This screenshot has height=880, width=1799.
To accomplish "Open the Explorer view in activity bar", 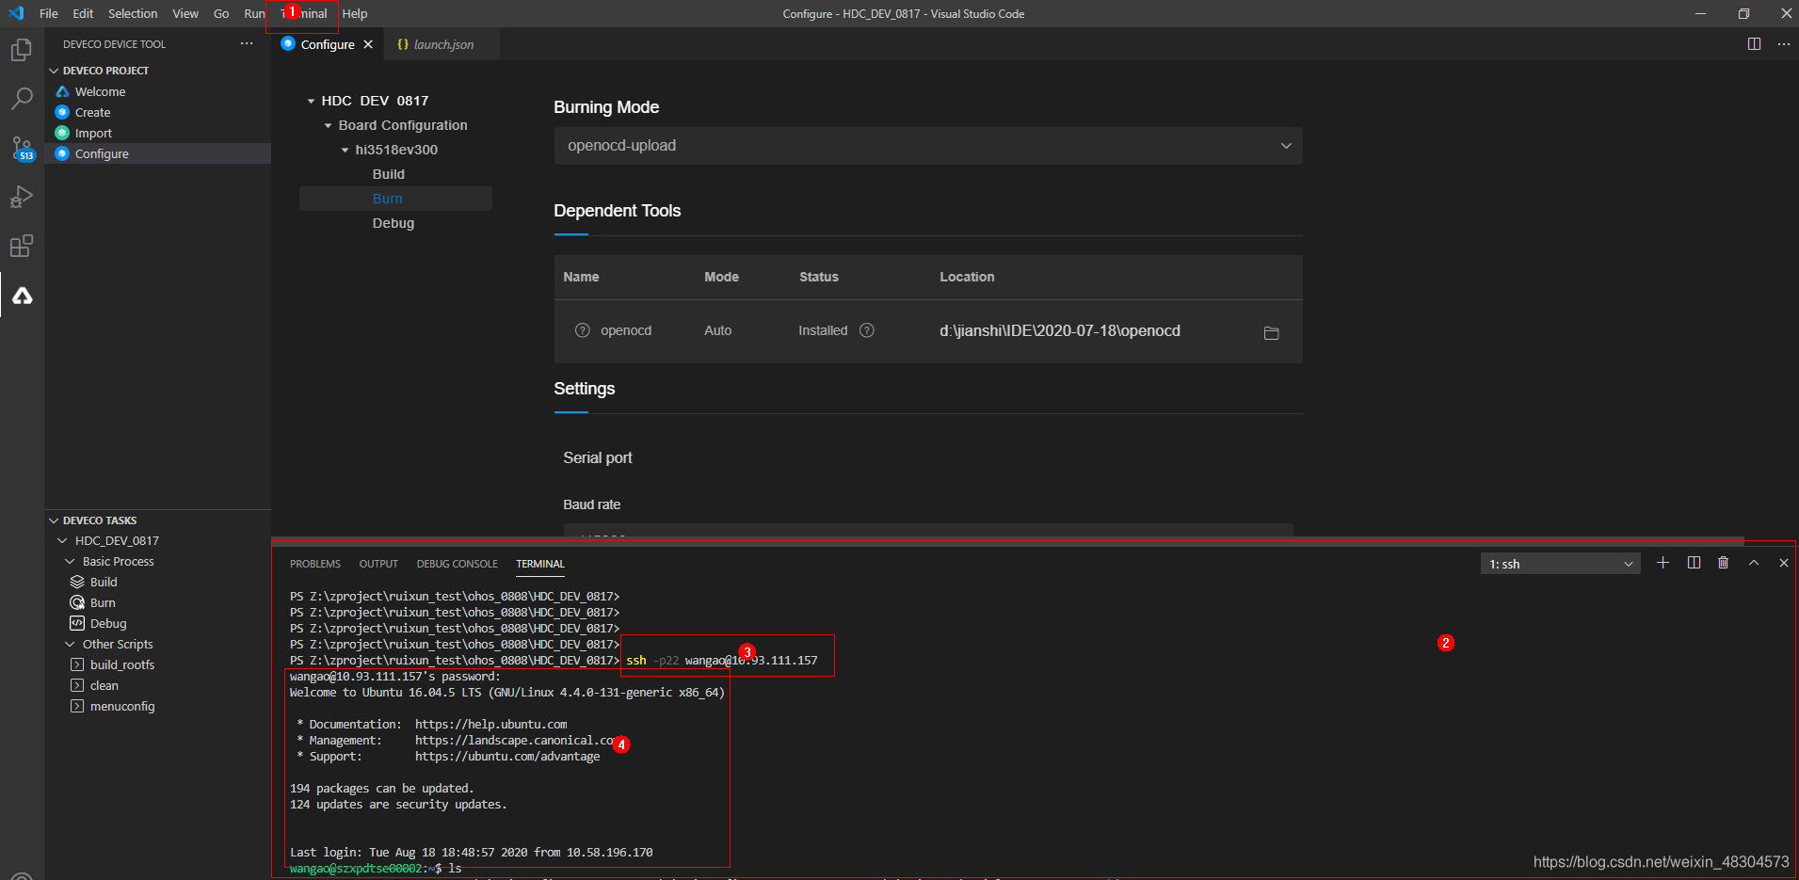I will pos(22,50).
